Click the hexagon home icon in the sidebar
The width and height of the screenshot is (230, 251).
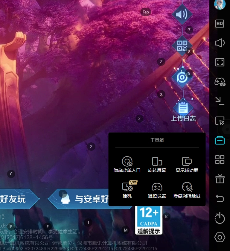click(220, 237)
